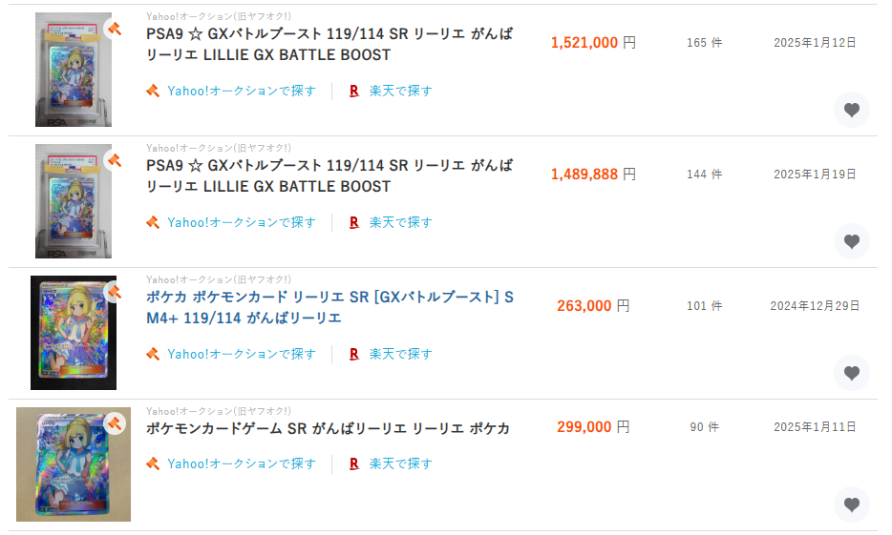The height and width of the screenshot is (535, 892).
Task: Open ポケモンカードゲーム SR がんばリーリエ listing title
Action: coord(328,428)
